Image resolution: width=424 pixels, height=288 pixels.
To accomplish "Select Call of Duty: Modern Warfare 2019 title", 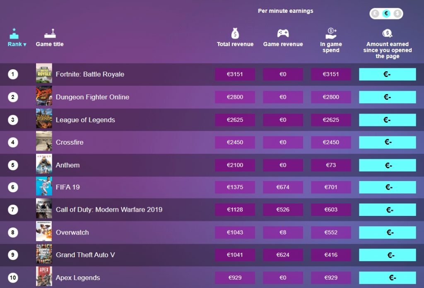I will tap(109, 210).
